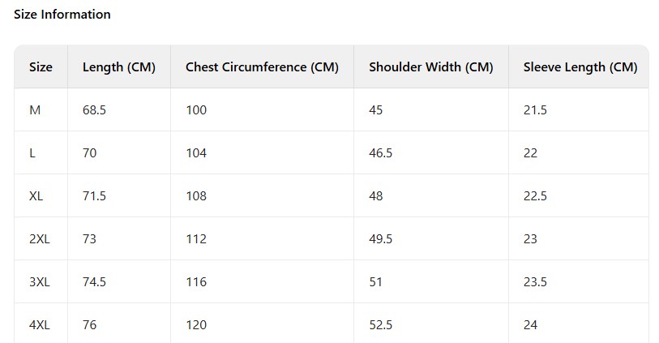Click chest circumference value 104

[196, 153]
